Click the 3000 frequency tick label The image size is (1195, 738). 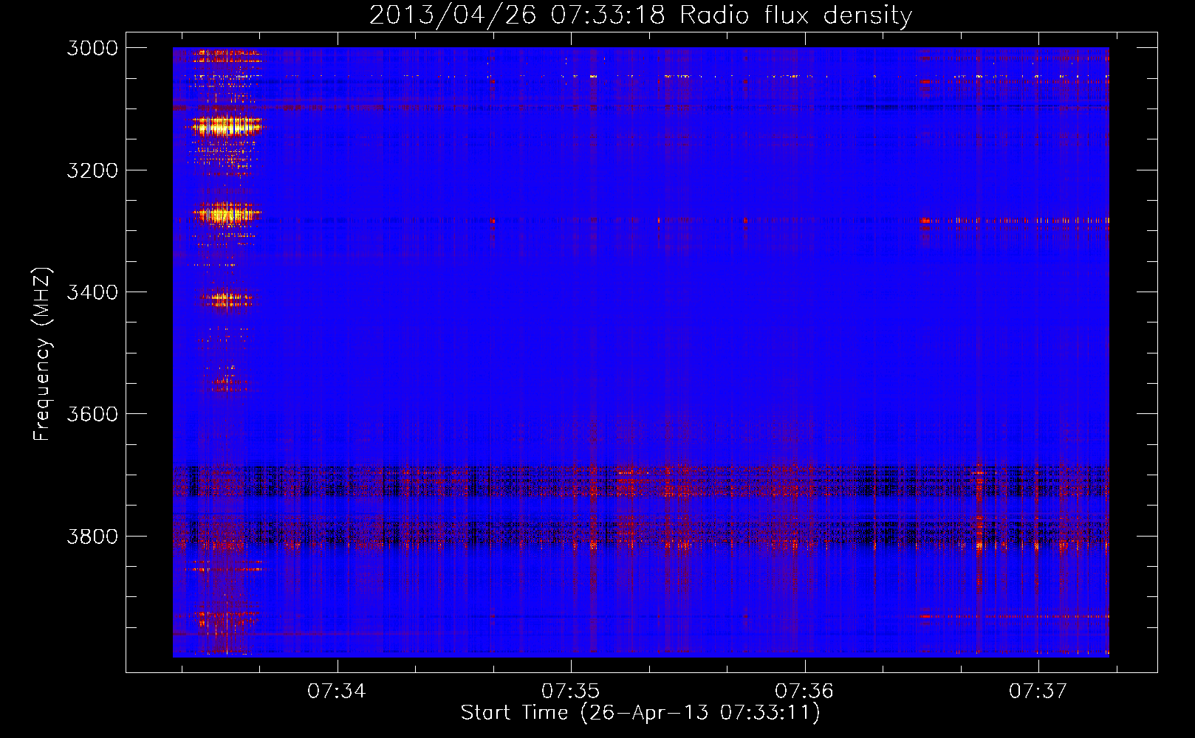[92, 48]
